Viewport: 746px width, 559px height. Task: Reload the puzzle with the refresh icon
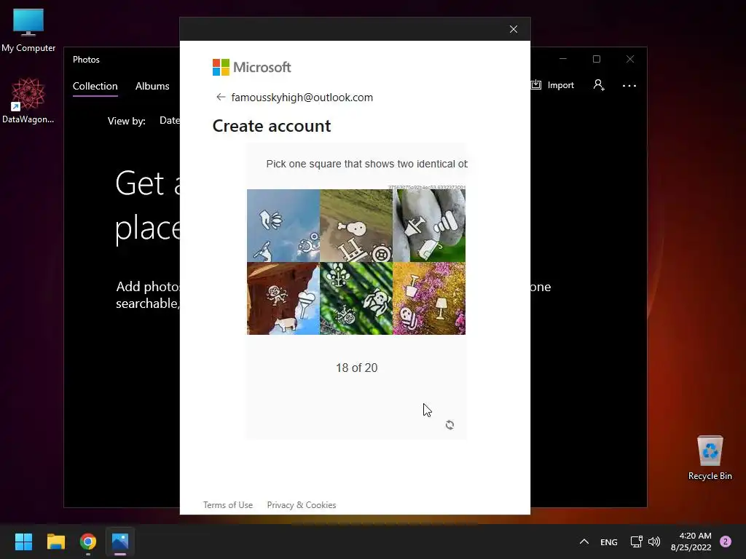point(449,424)
